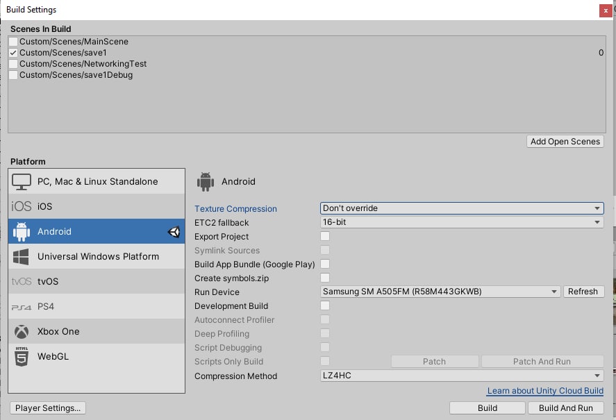Click the iOS platform icon
The width and height of the screenshot is (616, 420).
point(22,206)
